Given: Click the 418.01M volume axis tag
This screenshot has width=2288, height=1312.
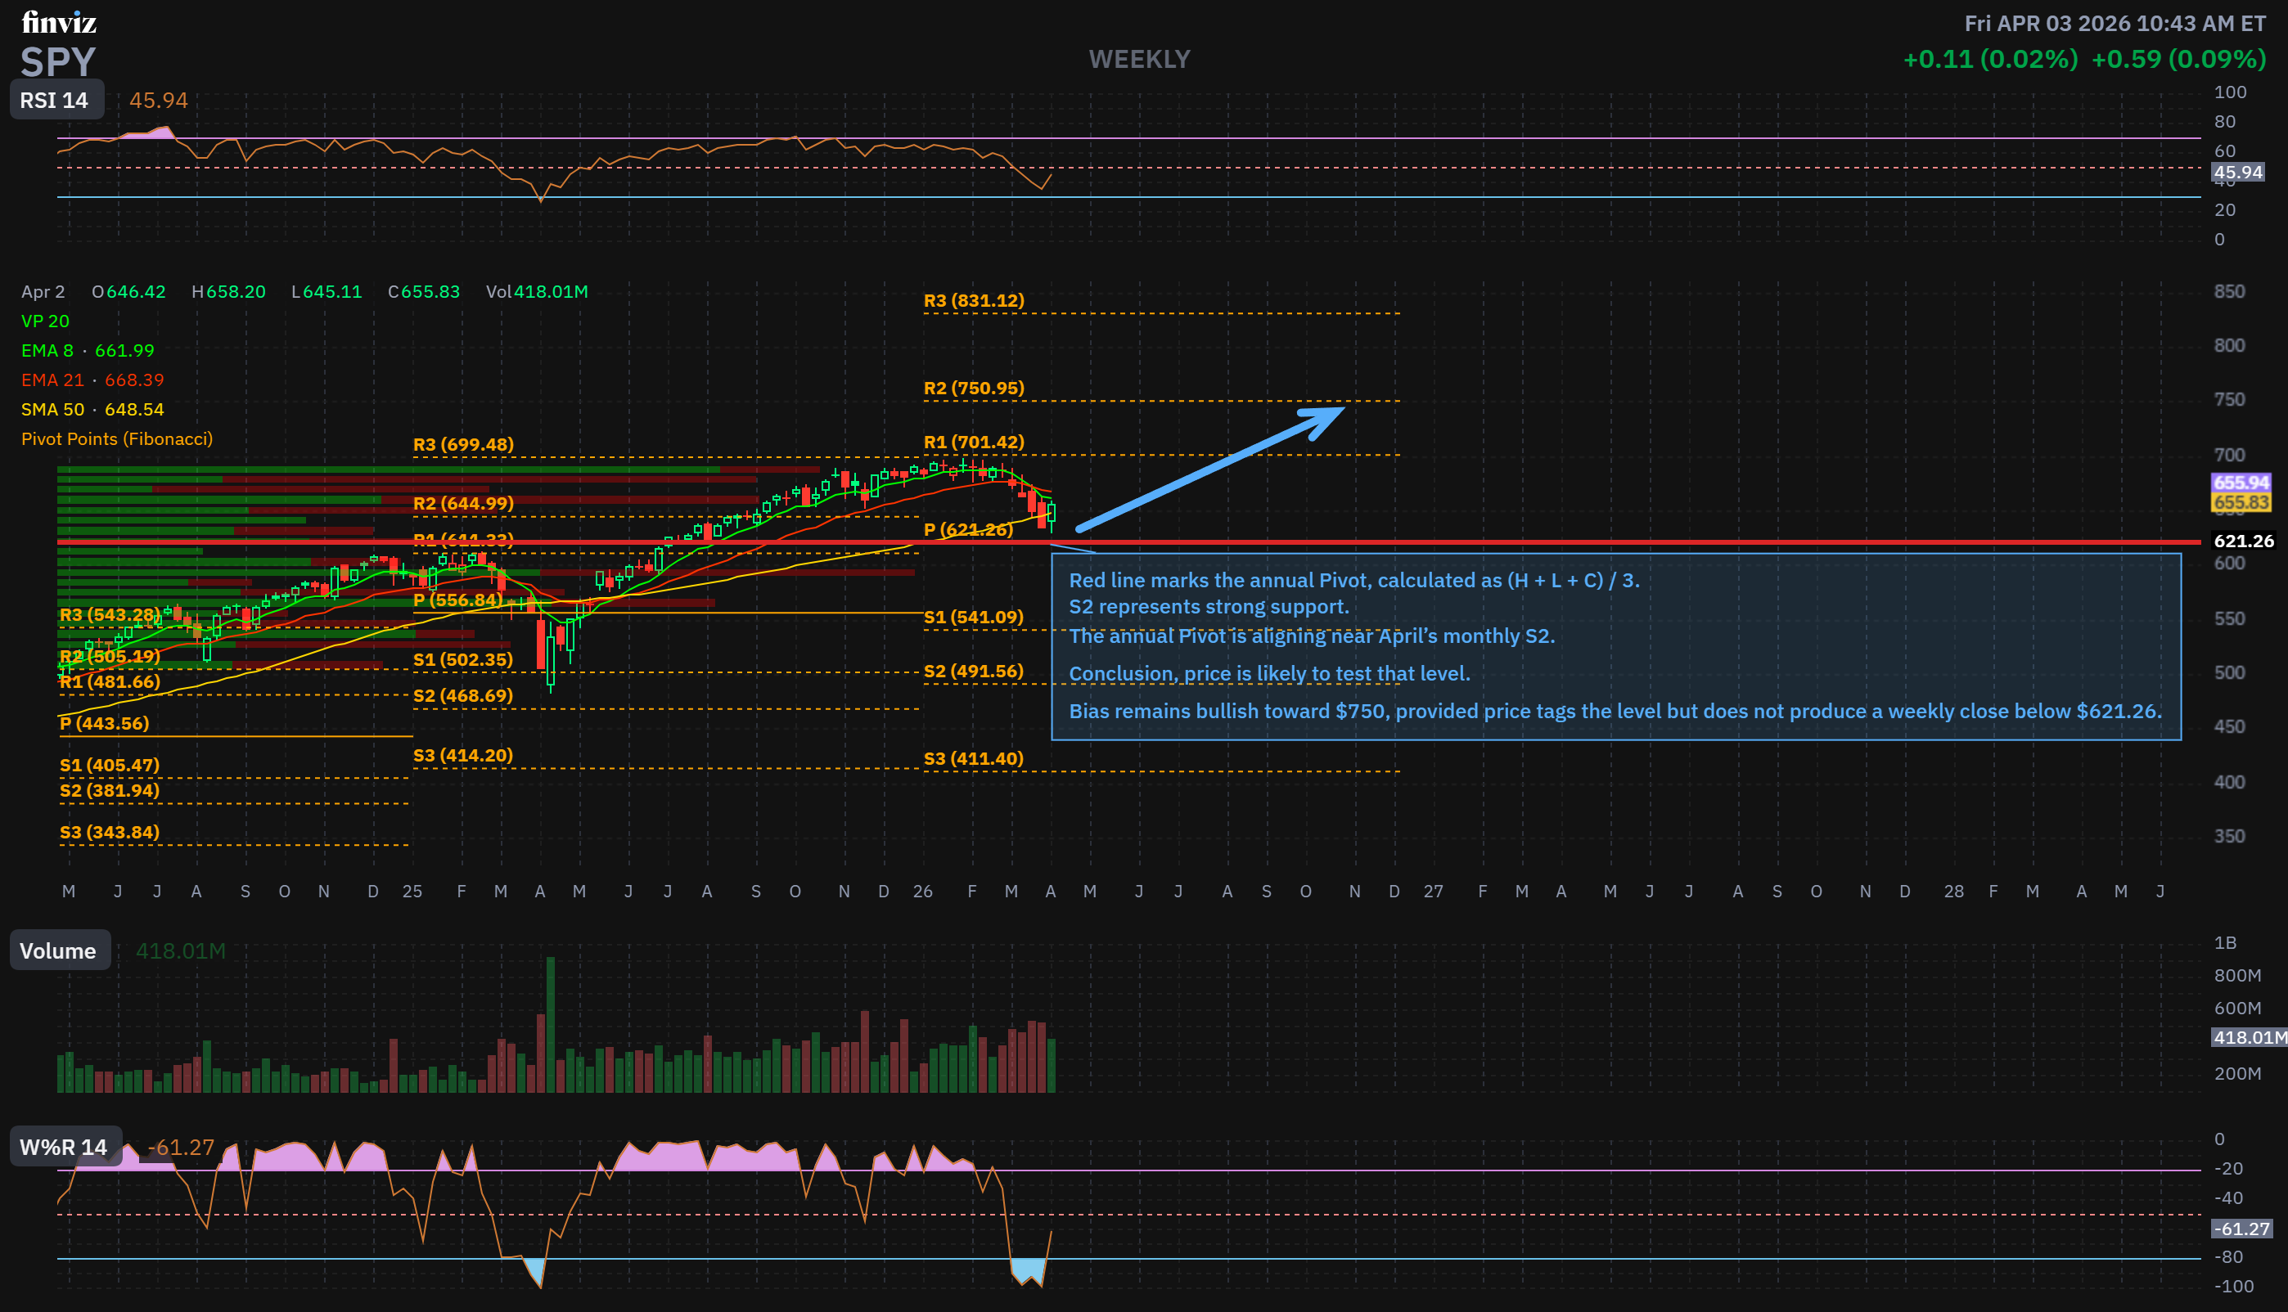Looking at the screenshot, I should [x=2249, y=1037].
